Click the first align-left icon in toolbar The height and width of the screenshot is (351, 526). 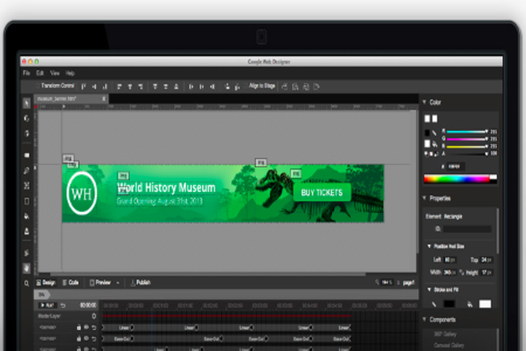pyautogui.click(x=83, y=86)
